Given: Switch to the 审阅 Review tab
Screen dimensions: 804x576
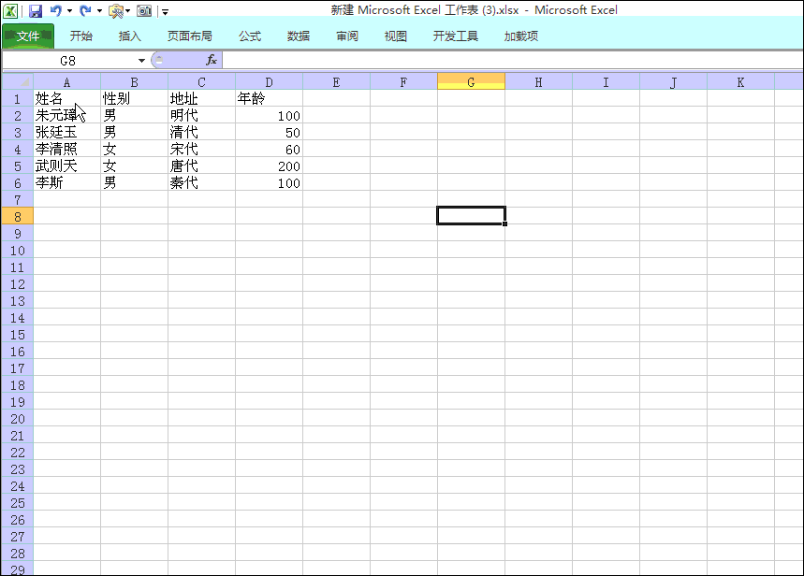Looking at the screenshot, I should 347,36.
